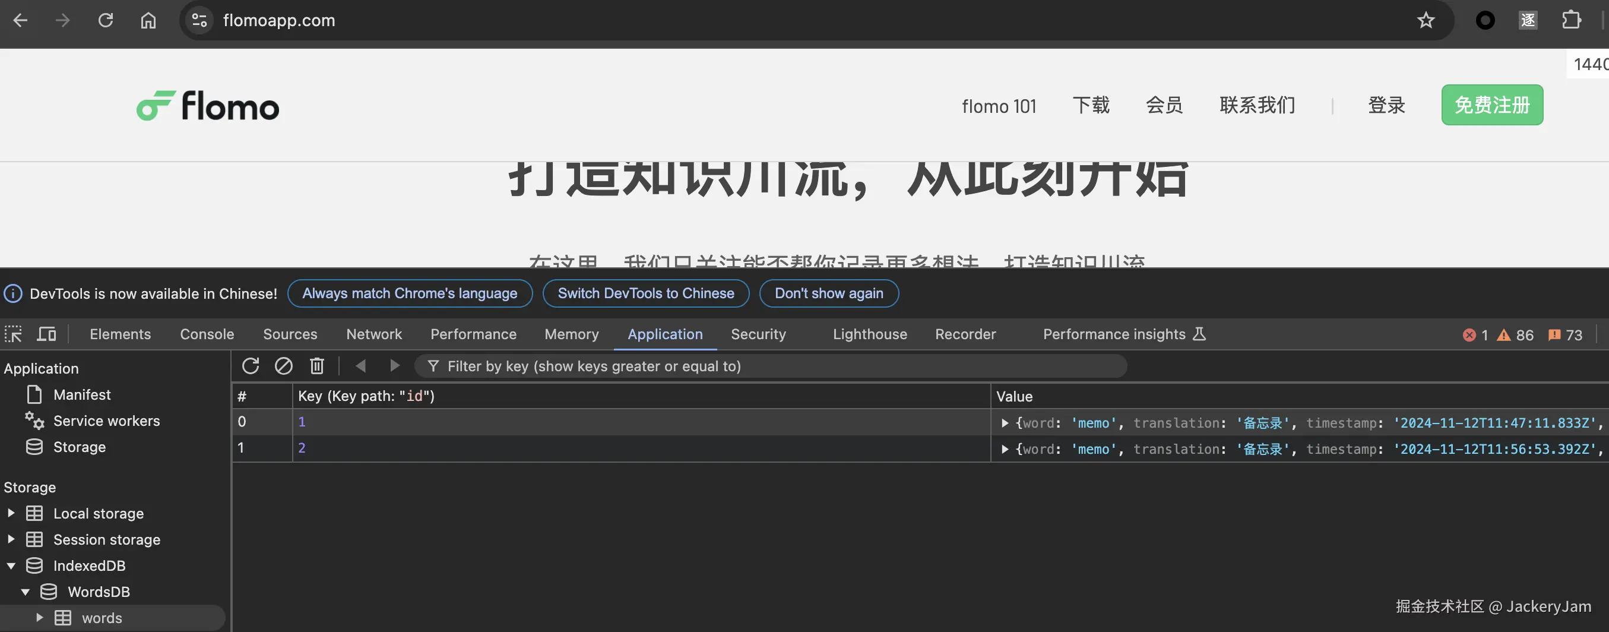This screenshot has width=1609, height=632.
Task: Open the Performance insights tab
Action: 1124,334
